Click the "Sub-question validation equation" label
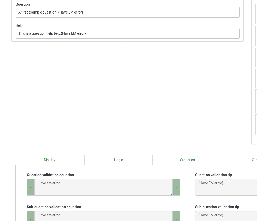 coord(54,207)
